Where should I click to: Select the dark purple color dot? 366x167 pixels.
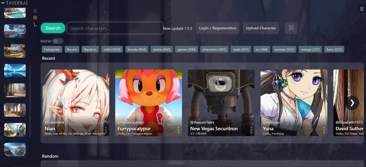[x=35, y=11]
